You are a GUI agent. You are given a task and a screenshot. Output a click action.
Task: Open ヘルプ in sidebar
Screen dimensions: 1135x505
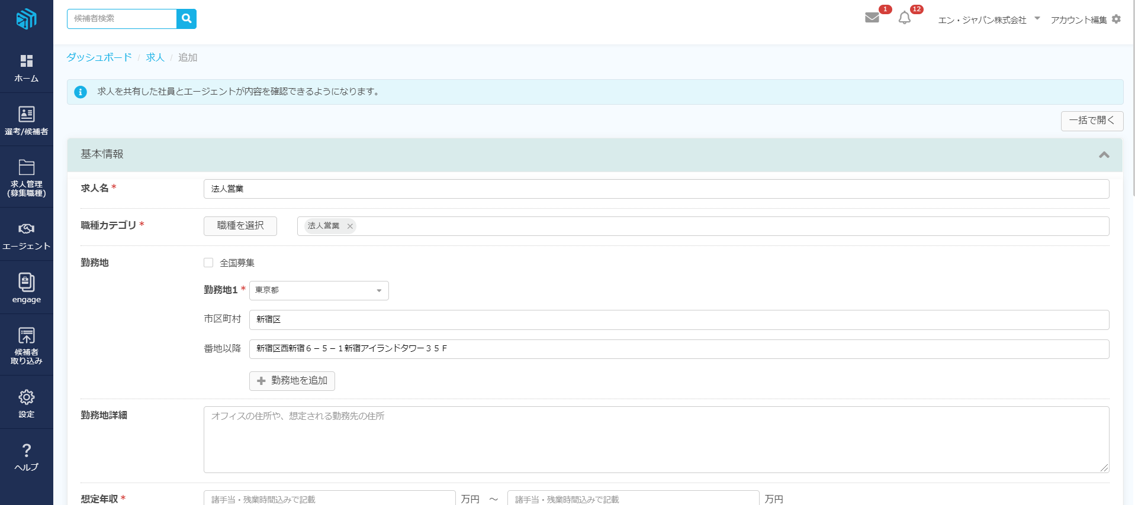[x=27, y=457]
